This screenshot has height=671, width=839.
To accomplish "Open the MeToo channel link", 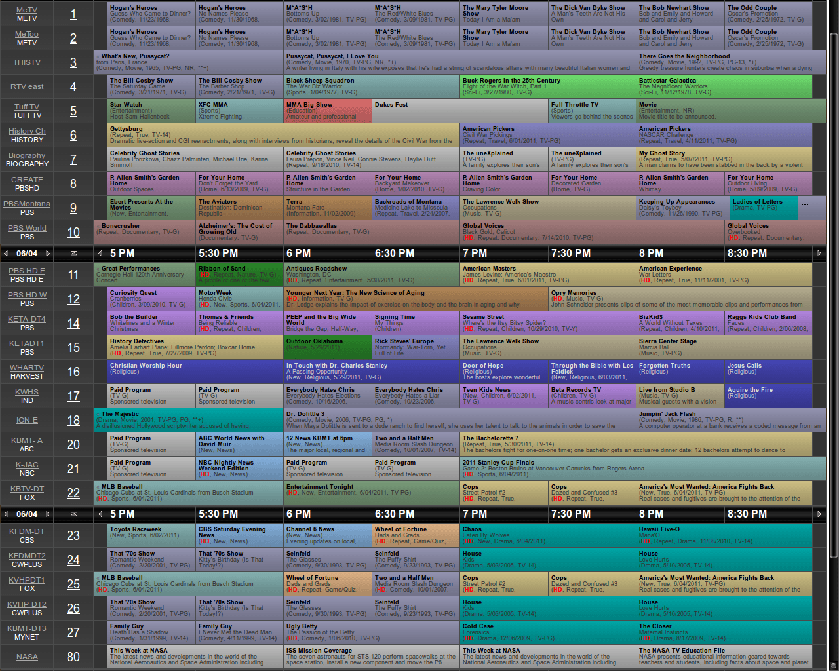I will [x=27, y=34].
